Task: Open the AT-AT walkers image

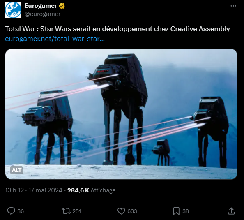Action: click(x=121, y=114)
